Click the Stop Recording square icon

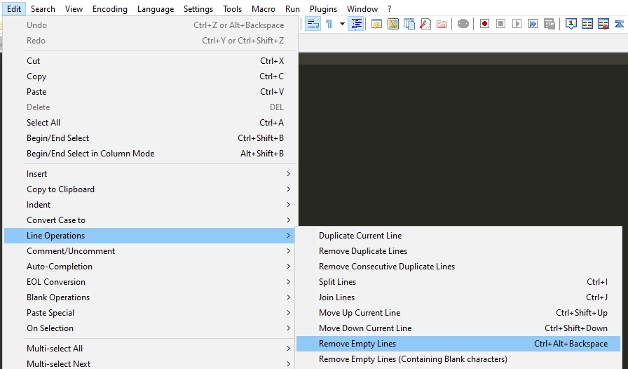coord(500,24)
